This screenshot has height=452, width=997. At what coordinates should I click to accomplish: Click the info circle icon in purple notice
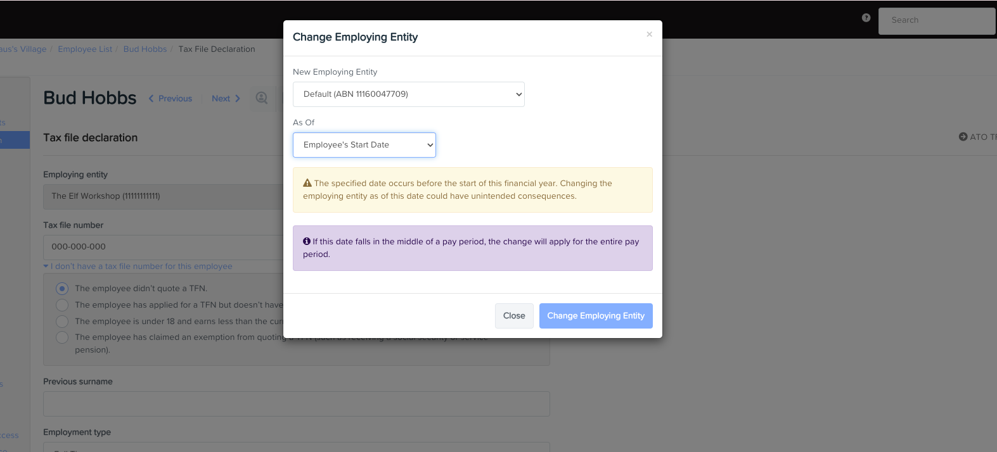pyautogui.click(x=307, y=241)
